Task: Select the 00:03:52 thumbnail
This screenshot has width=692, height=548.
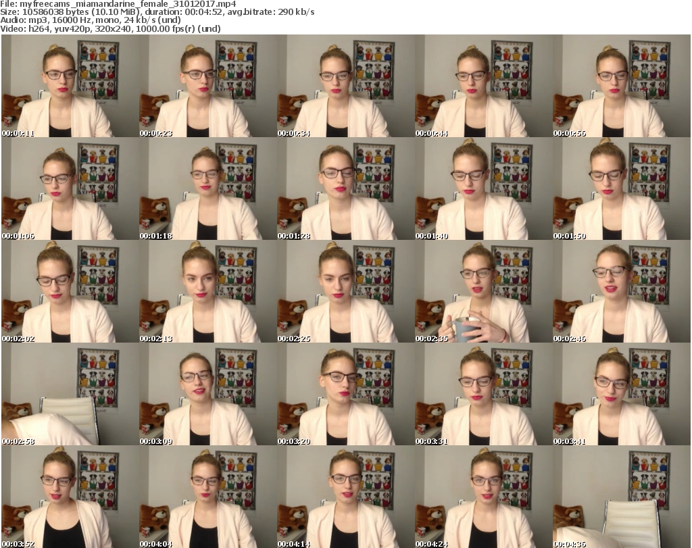Action: tap(70, 498)
